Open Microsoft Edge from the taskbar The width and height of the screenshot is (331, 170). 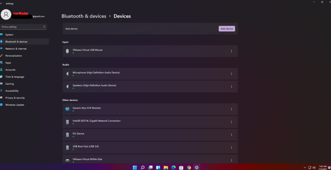click(174, 167)
